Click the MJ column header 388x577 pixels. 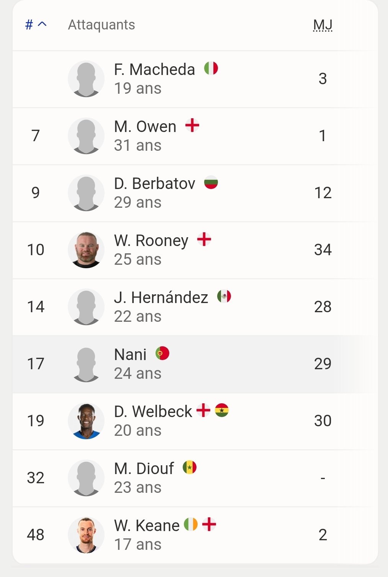[x=323, y=25]
